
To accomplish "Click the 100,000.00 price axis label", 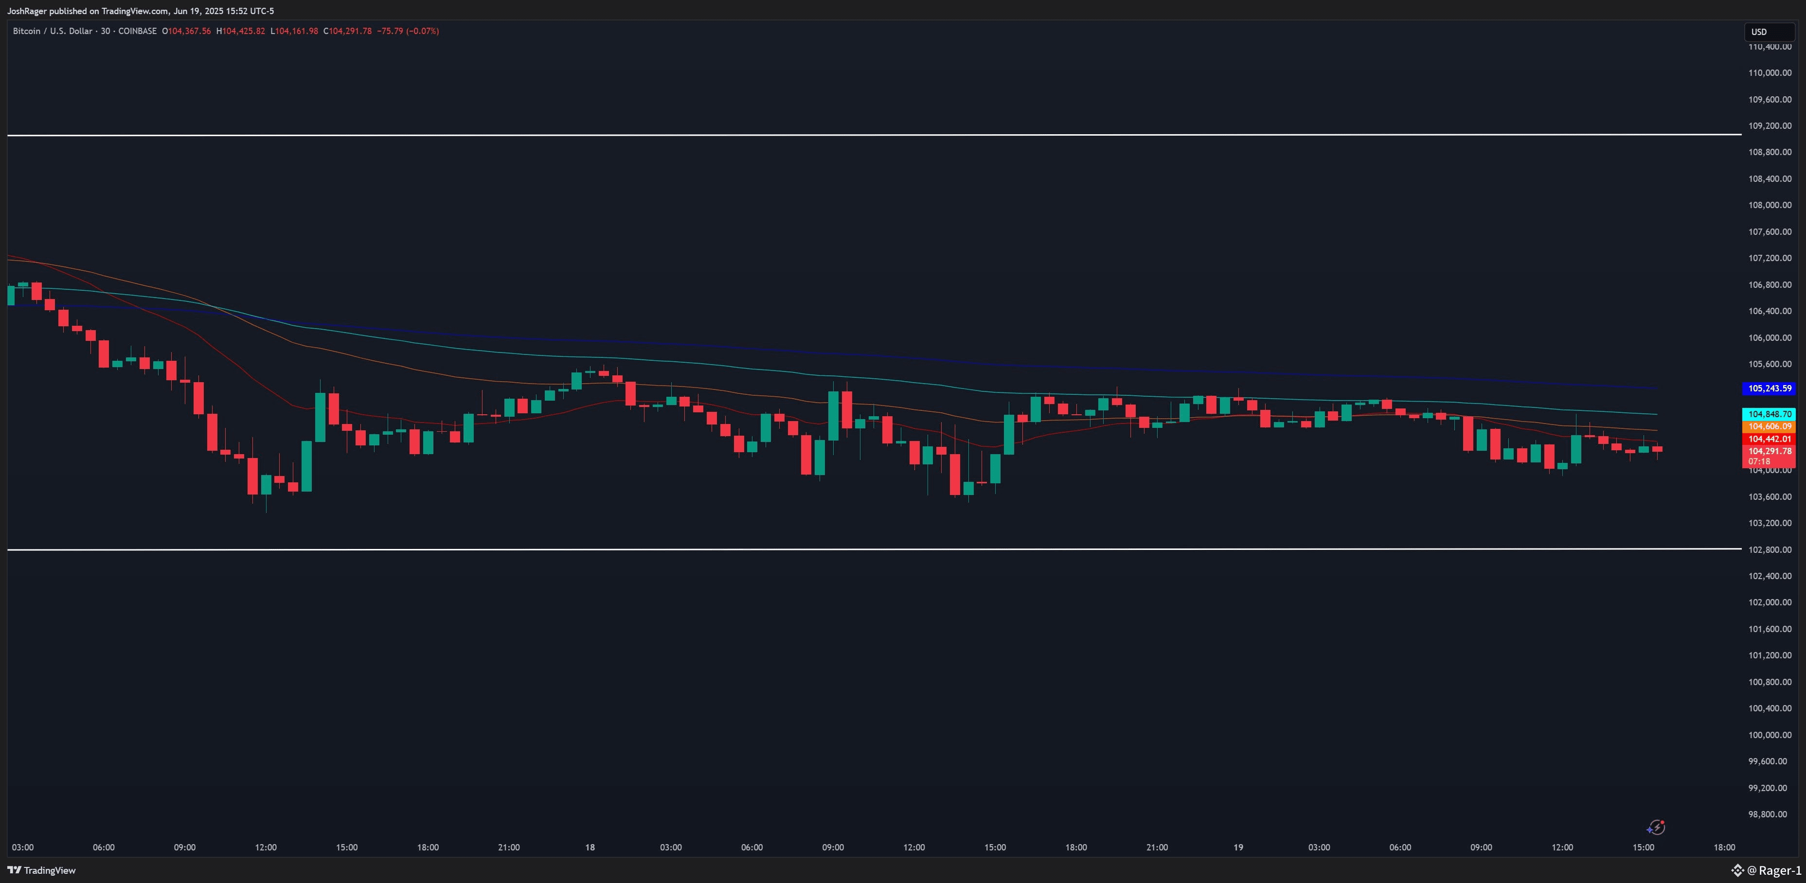I will [1770, 735].
